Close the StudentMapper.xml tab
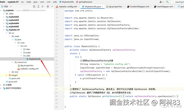Viewport: 184px width, 110px height. click(x=151, y=7)
